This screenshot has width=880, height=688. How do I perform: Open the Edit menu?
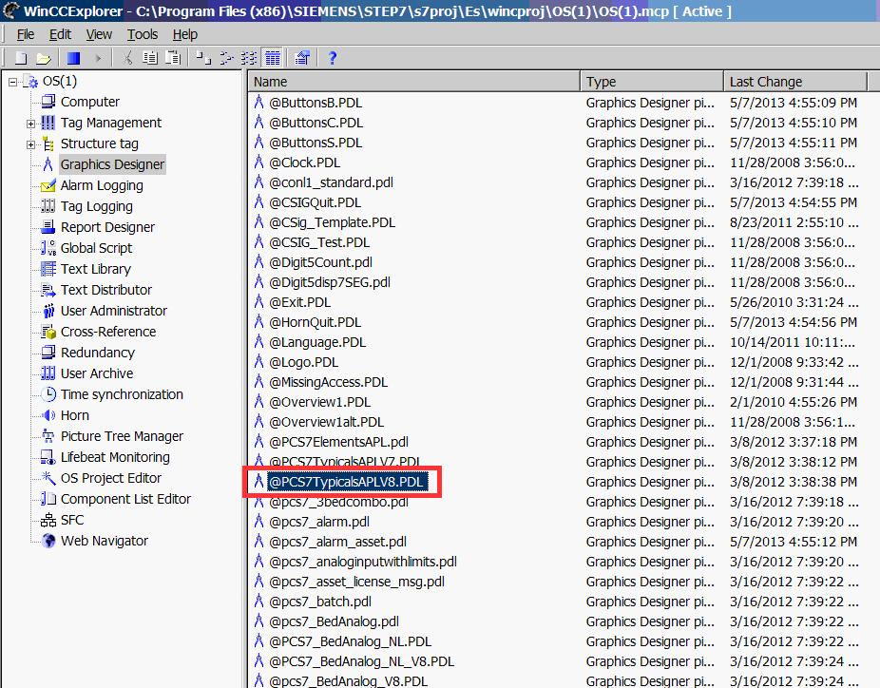coord(60,35)
